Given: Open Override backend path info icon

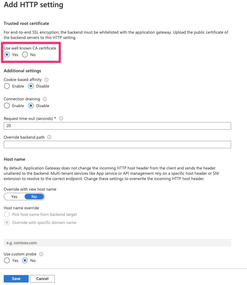Looking at the screenshot, I should (49, 137).
